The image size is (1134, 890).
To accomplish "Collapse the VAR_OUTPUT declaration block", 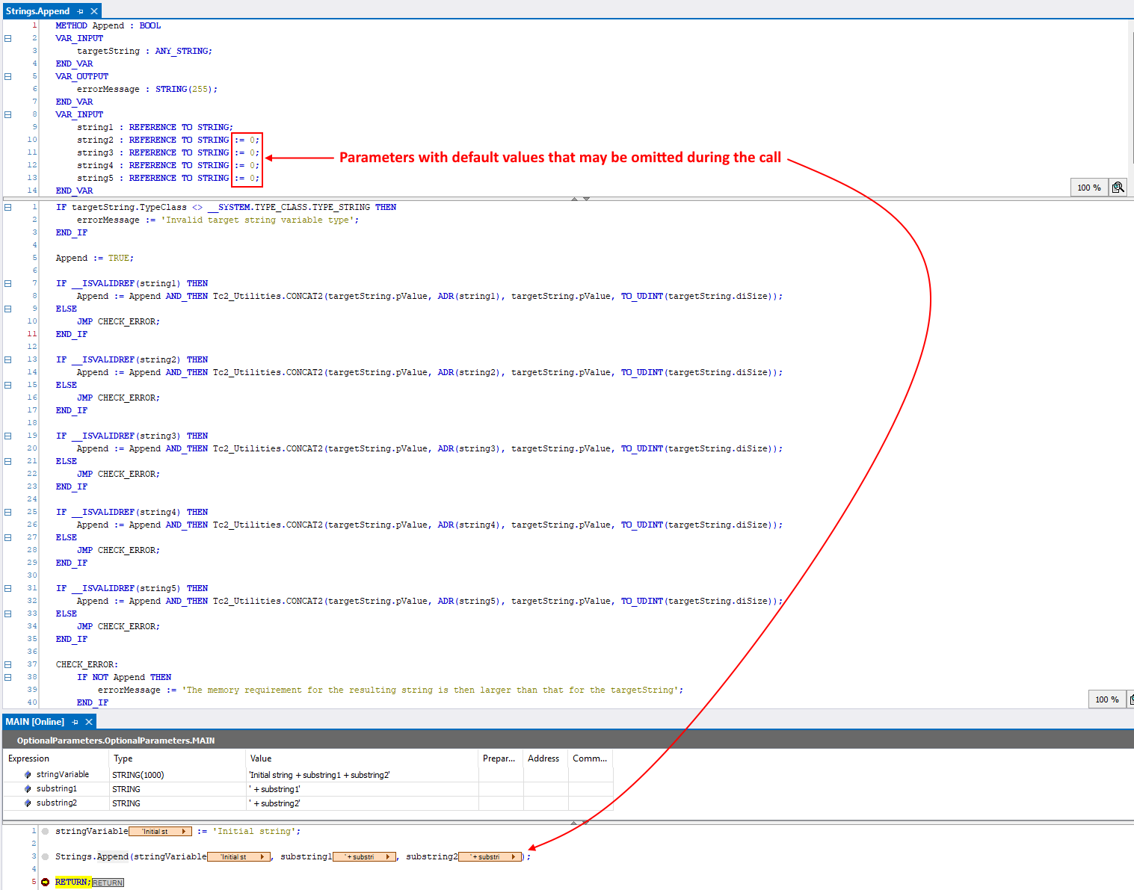I will (8, 76).
